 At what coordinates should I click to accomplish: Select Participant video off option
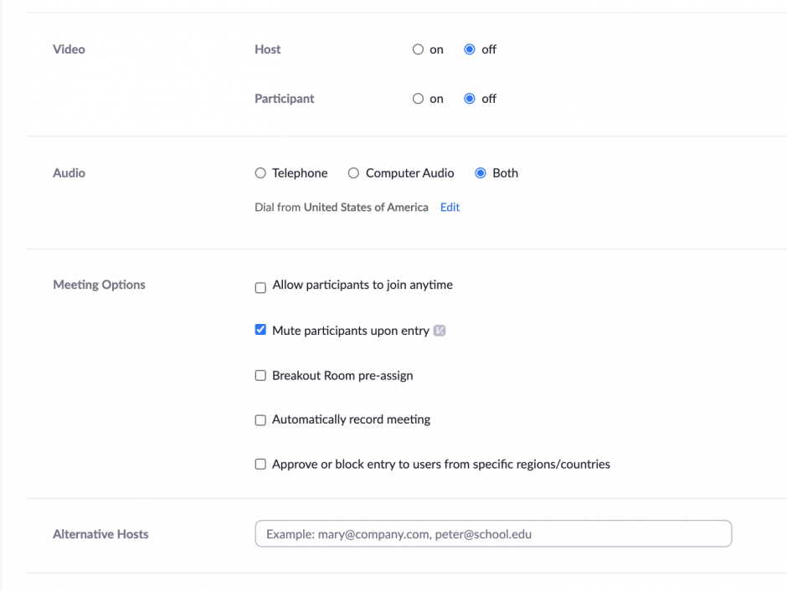pyautogui.click(x=470, y=99)
